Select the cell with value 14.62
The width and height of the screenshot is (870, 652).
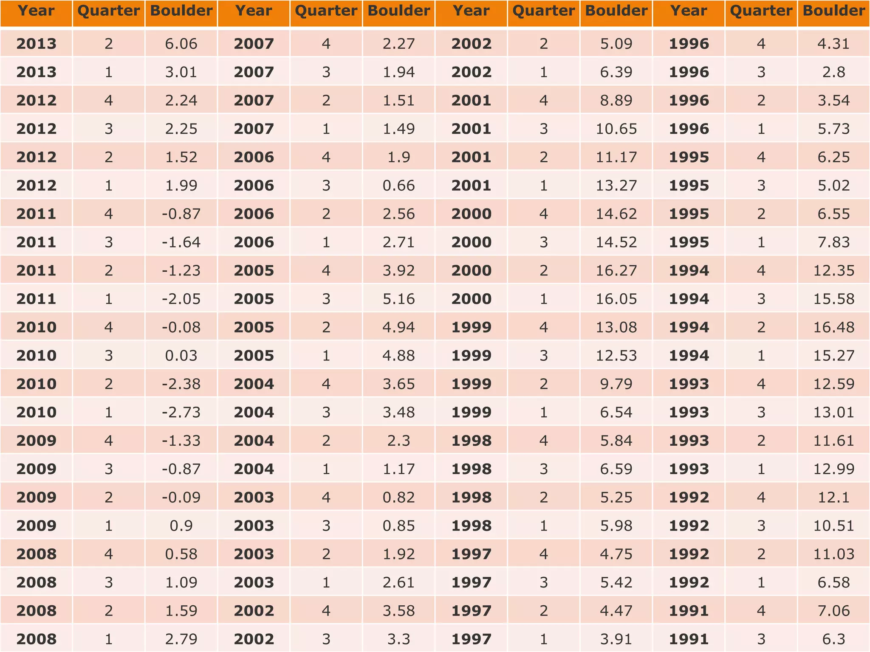pyautogui.click(x=616, y=214)
